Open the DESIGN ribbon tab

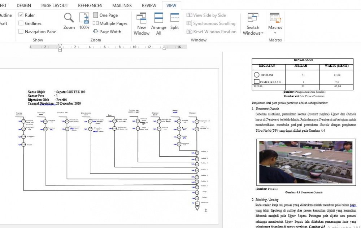pos(24,5)
